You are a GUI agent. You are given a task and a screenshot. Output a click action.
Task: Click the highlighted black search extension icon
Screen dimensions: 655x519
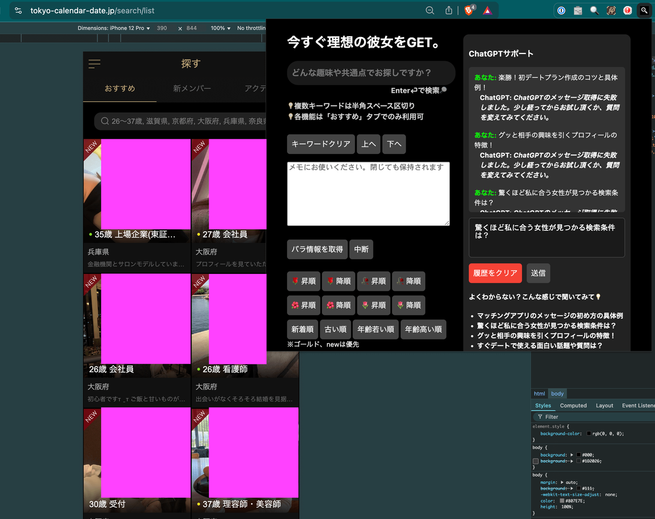click(645, 10)
